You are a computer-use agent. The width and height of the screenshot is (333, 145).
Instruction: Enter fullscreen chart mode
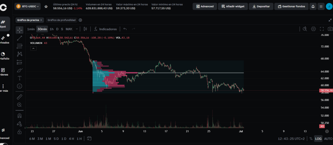coord(322,29)
